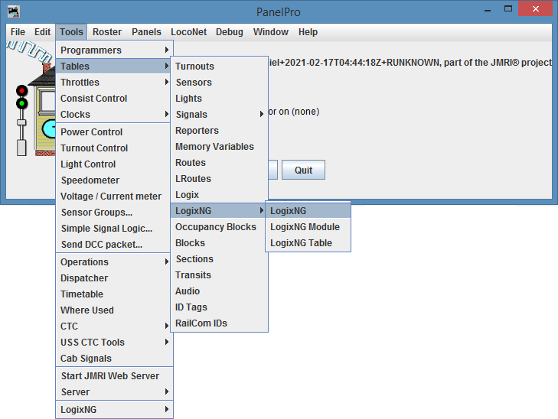Viewport: 558px width, 419px height.
Task: Open the Edit menu
Action: pyautogui.click(x=42, y=32)
